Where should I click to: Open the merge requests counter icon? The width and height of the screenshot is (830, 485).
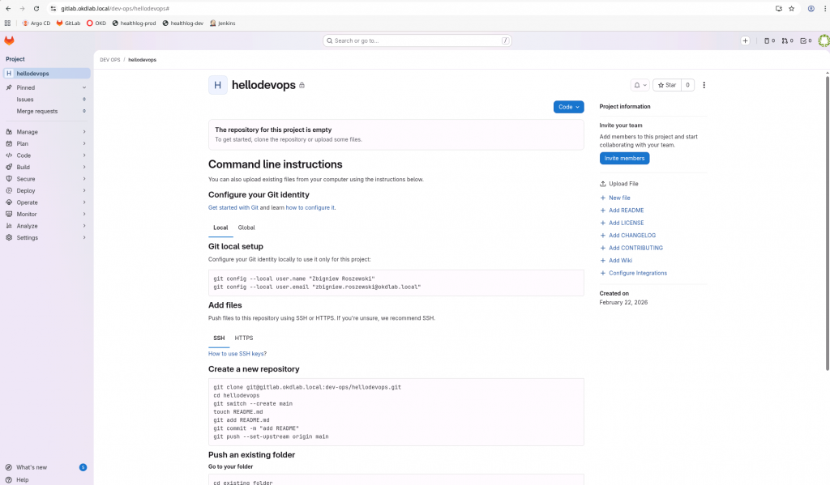pyautogui.click(x=787, y=40)
